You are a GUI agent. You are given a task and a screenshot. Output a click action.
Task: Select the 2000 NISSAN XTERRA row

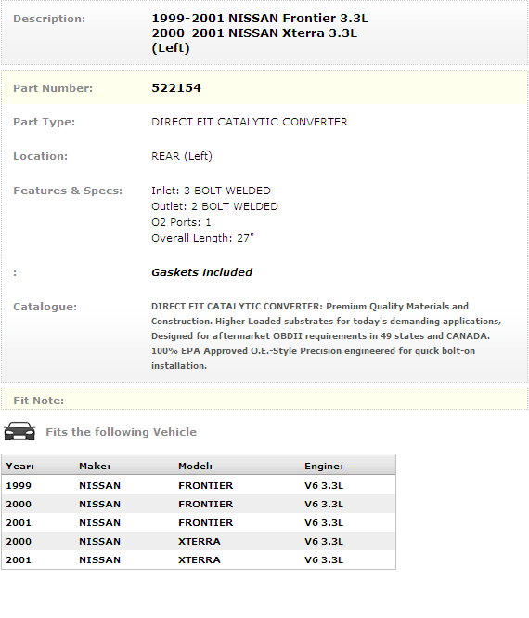coord(199,541)
